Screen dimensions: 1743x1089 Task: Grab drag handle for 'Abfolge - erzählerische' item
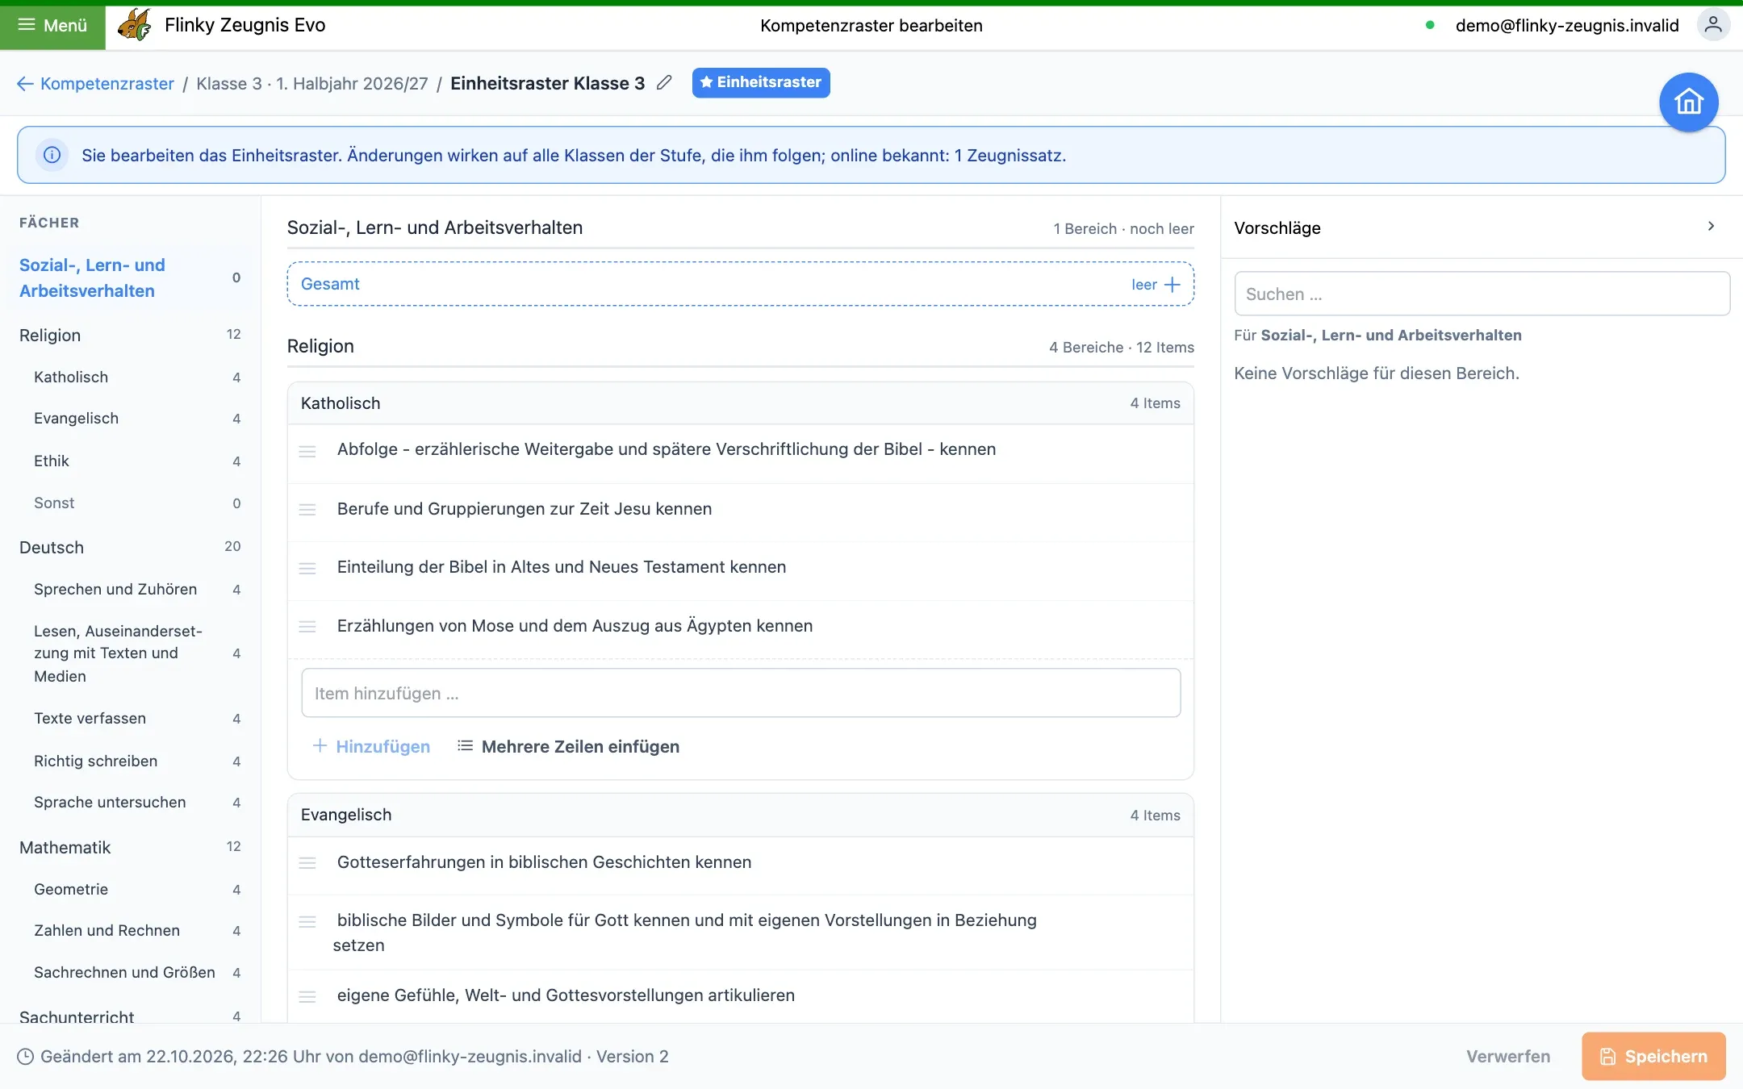tap(307, 451)
